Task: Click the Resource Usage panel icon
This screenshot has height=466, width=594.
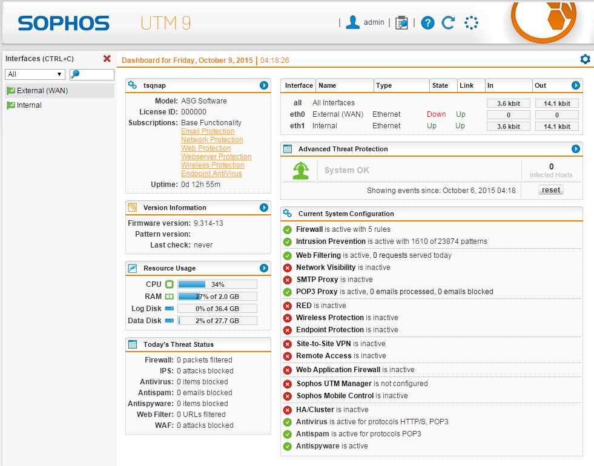Action: click(132, 268)
